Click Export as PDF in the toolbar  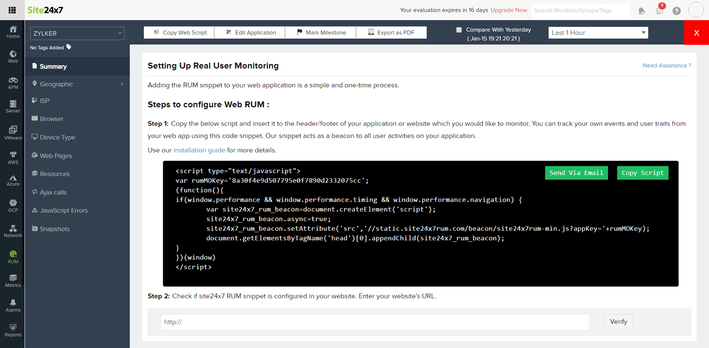[391, 32]
